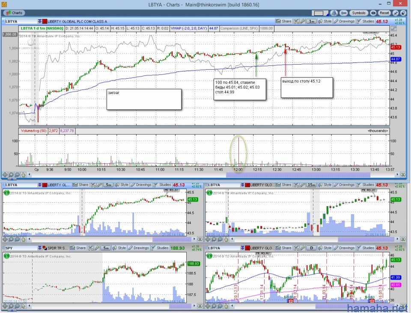Screen dimensions: 411x313
Task: Expand the symbol dropdown in LBTYA 15m chart
Action: [243, 185]
